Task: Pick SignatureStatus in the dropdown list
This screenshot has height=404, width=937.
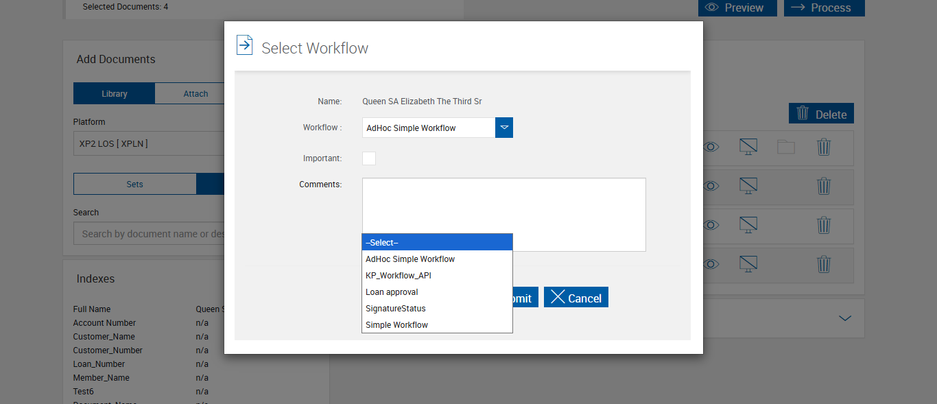Action: click(x=395, y=309)
